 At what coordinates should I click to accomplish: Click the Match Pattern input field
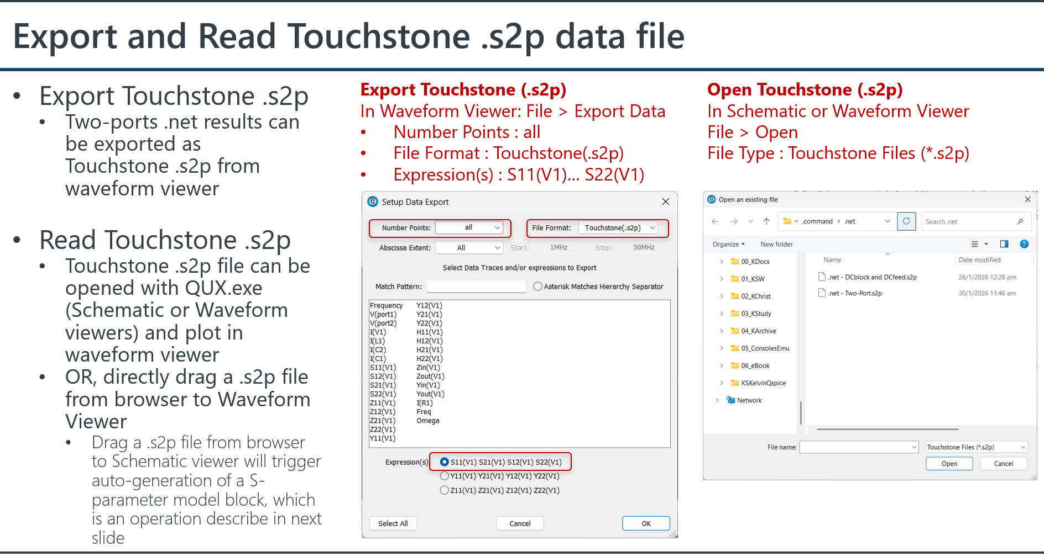(476, 287)
